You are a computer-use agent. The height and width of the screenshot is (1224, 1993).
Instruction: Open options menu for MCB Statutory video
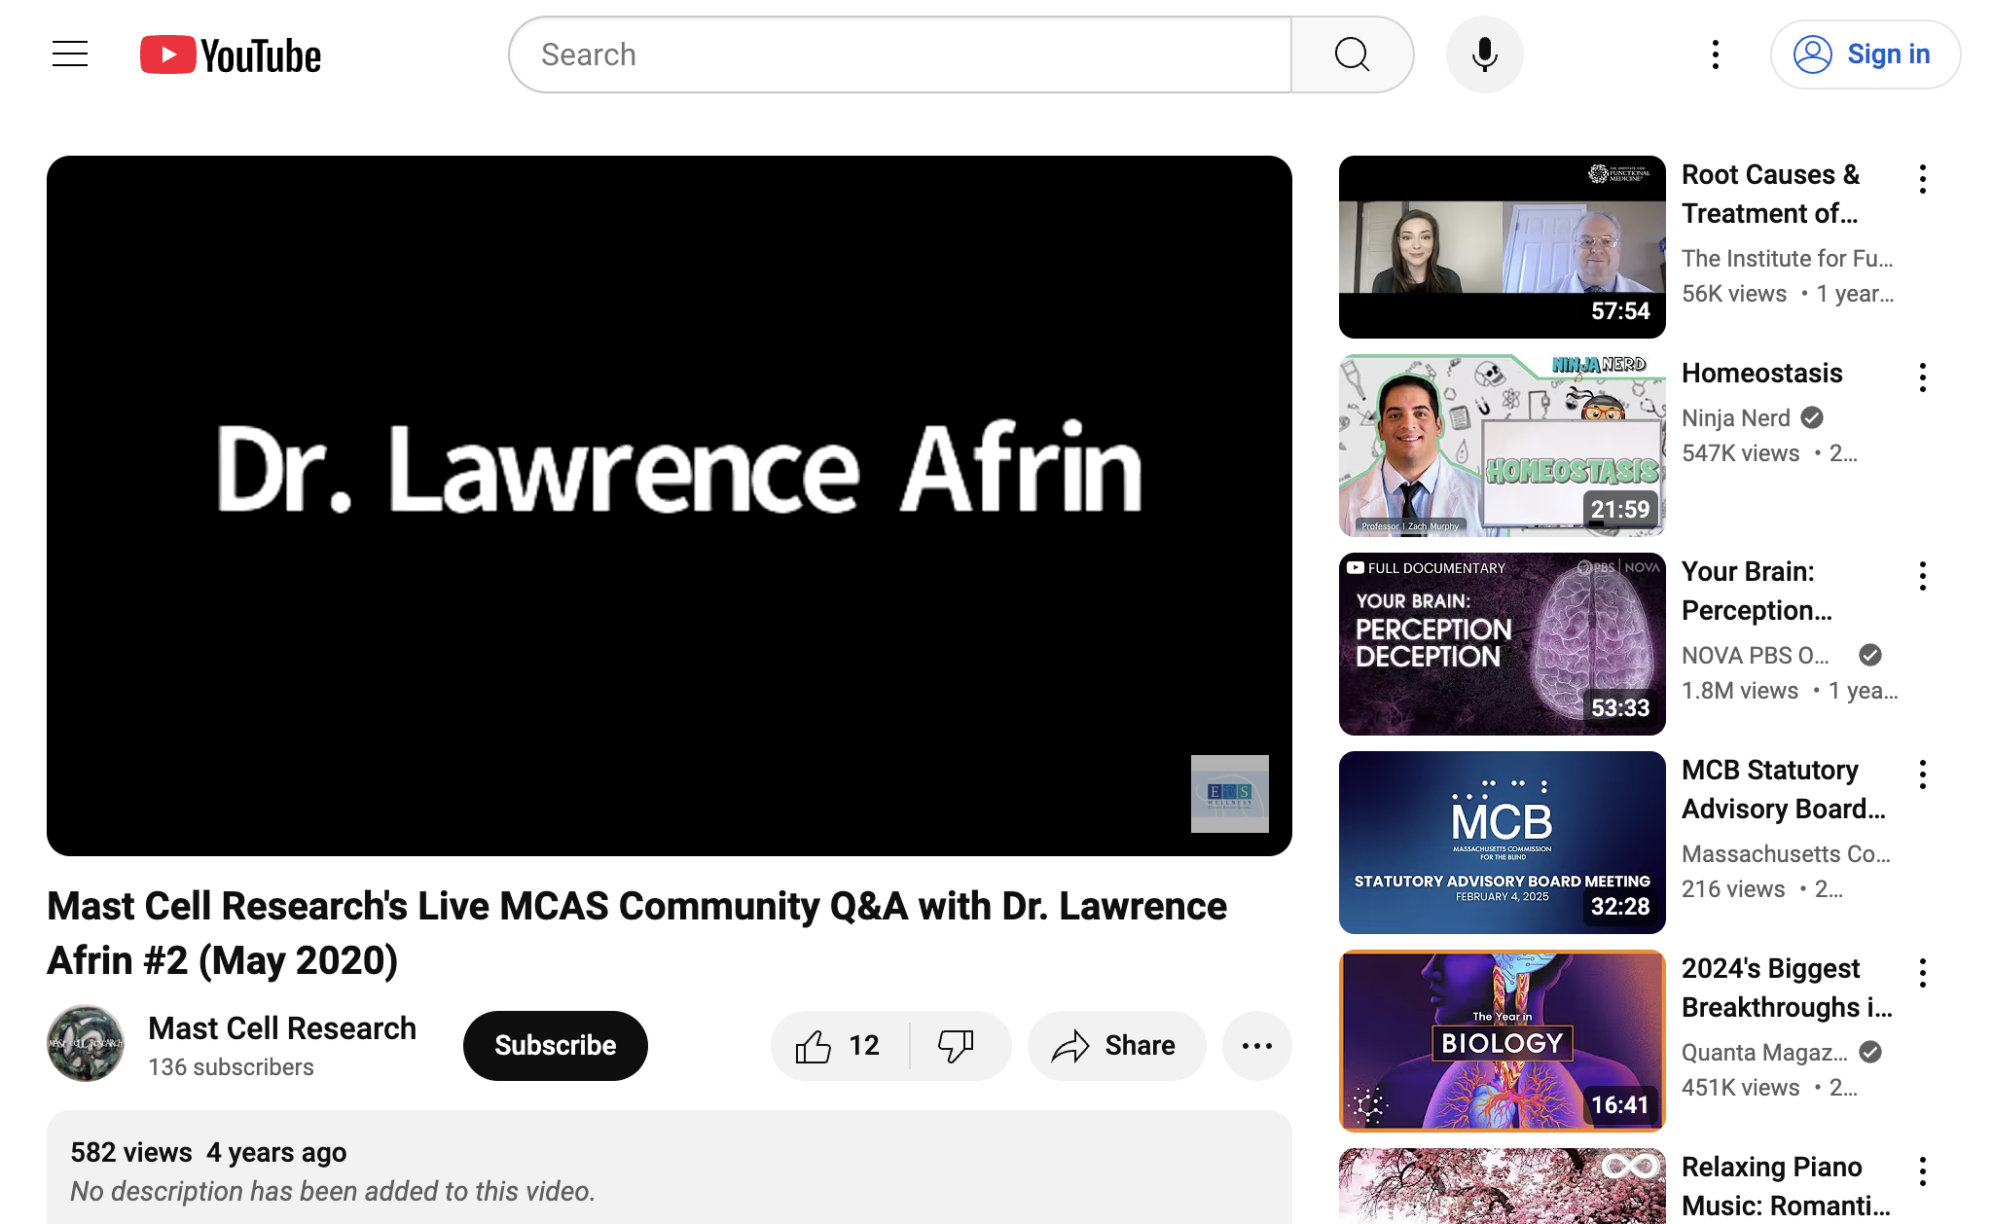(x=1923, y=774)
